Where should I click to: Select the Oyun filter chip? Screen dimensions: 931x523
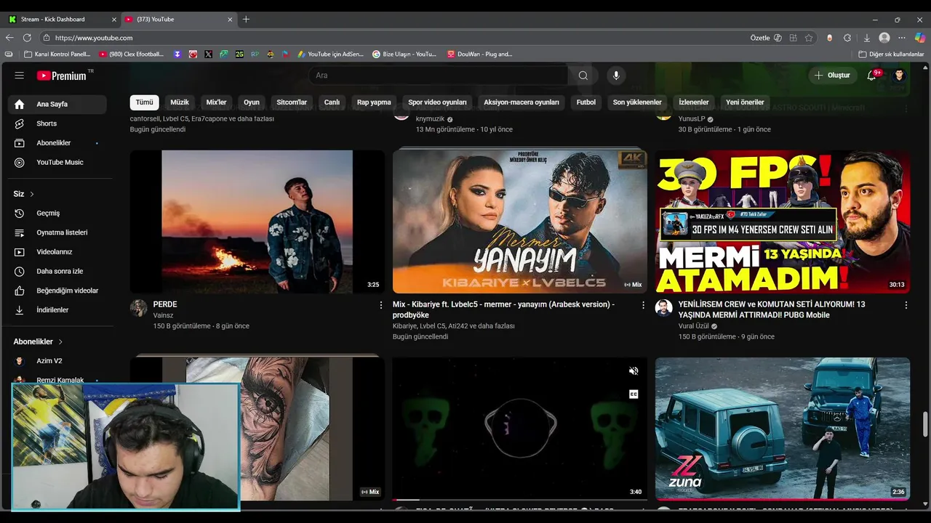(252, 102)
